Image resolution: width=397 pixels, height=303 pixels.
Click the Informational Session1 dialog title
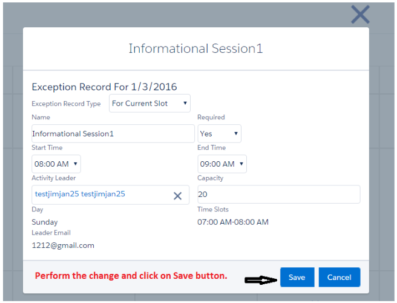tap(195, 48)
